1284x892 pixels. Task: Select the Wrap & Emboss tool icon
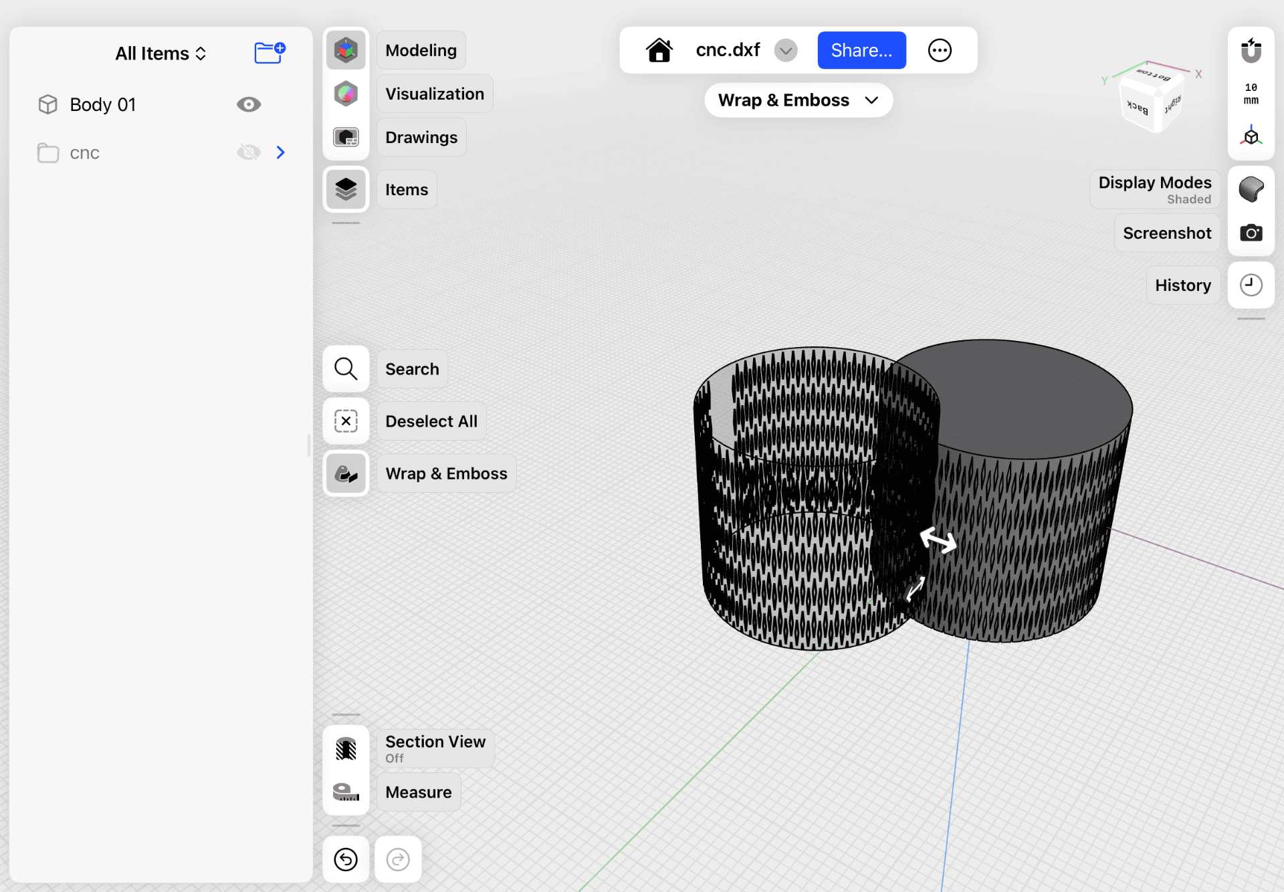(x=346, y=473)
